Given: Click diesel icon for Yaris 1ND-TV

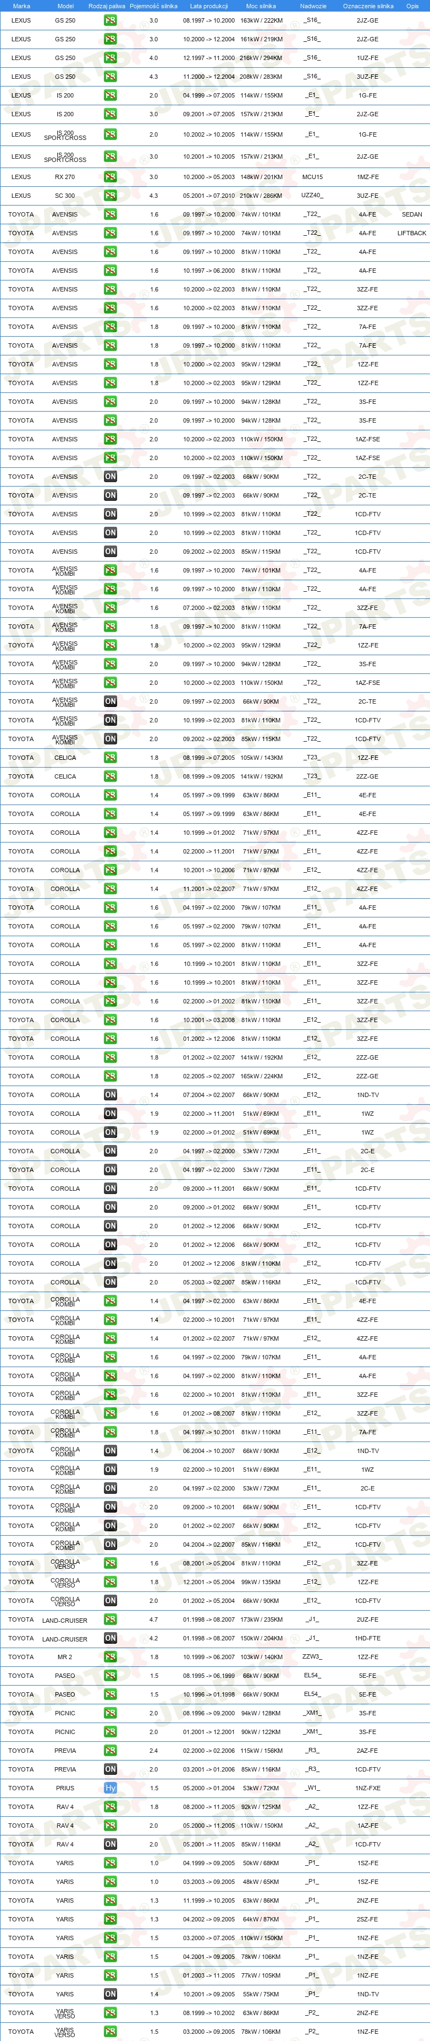Looking at the screenshot, I should [x=110, y=1994].
